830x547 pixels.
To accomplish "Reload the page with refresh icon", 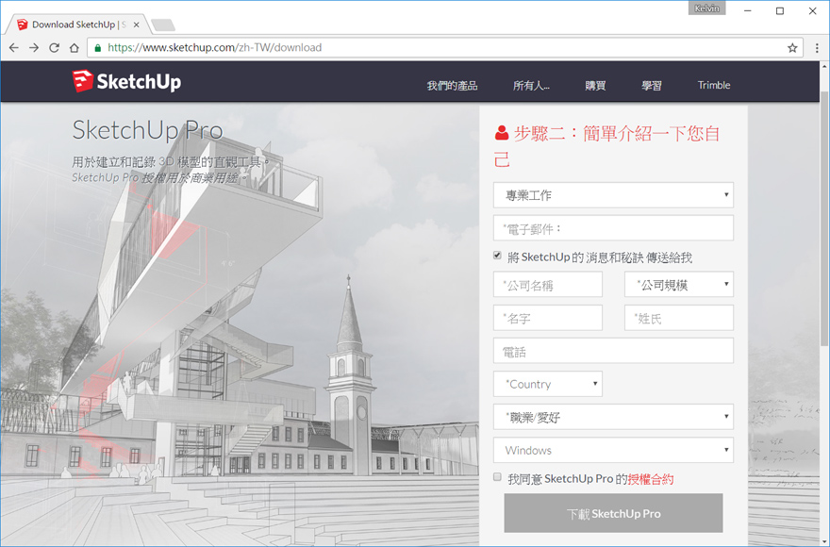I will click(54, 48).
